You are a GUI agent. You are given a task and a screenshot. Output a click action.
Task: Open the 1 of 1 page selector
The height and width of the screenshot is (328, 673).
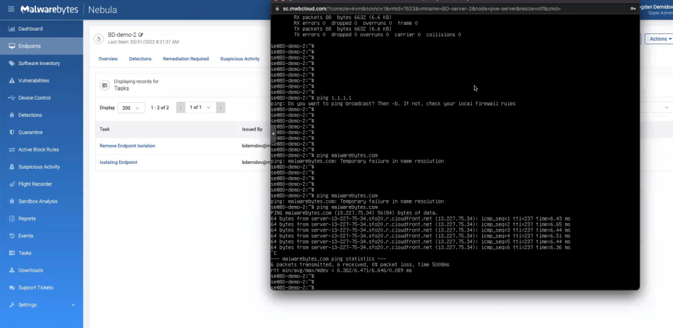point(200,108)
